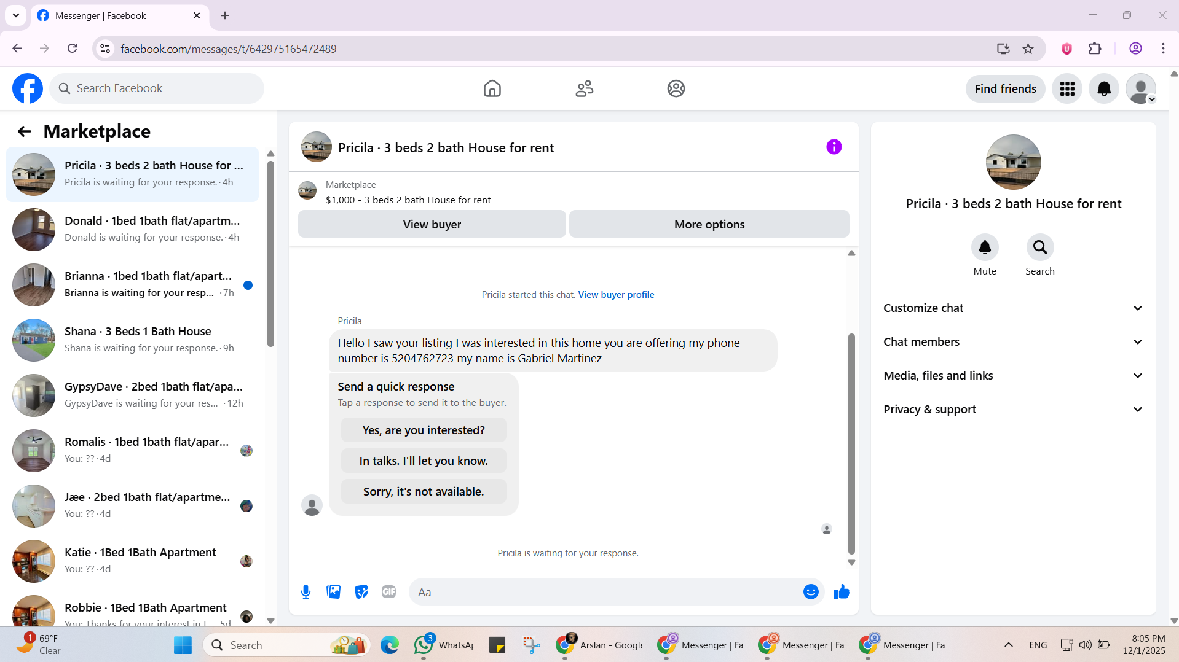Viewport: 1179px width, 662px height.
Task: Open the Katie 1Bed 1Bath Apartment conversation
Action: (132, 561)
